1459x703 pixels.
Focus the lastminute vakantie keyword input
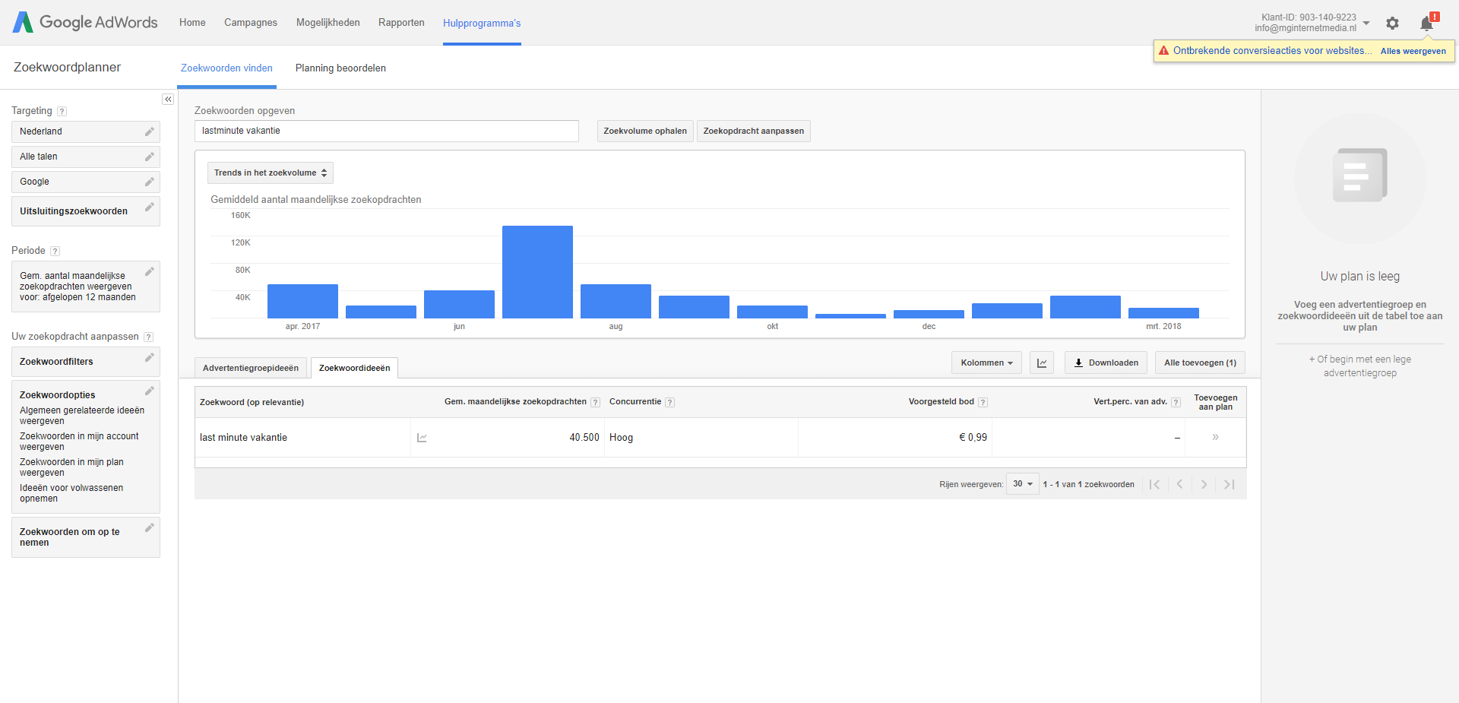(x=387, y=131)
